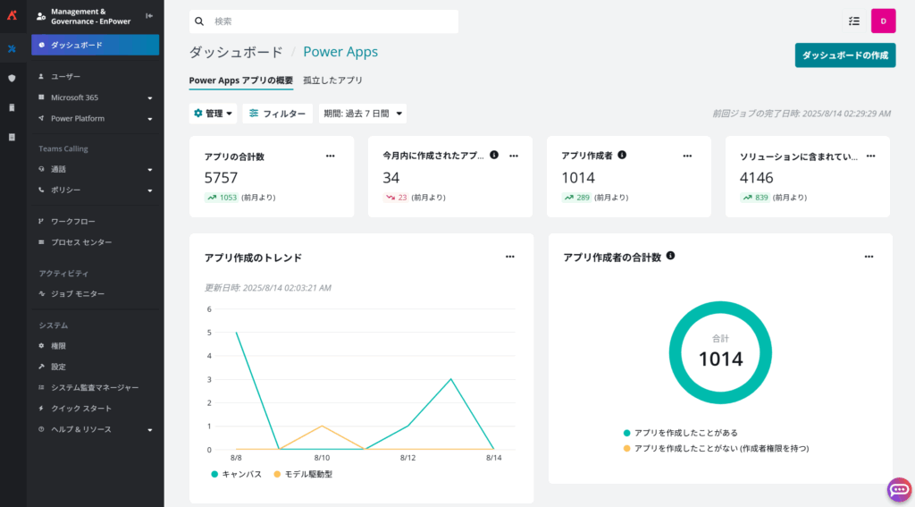915x507 pixels.
Task: Open more options on アプリ作成のトレンド chart
Action: 510,257
